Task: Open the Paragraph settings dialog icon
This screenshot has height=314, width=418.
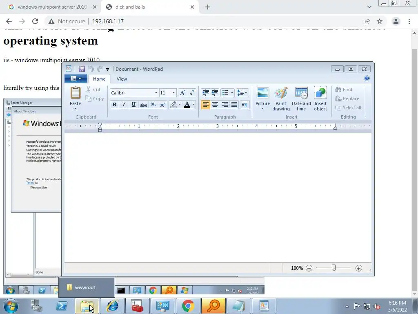Action: [x=245, y=105]
